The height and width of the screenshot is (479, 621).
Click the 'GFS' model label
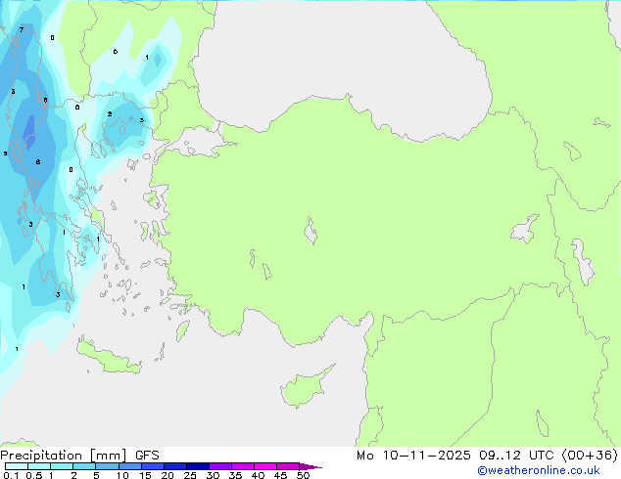[x=147, y=456]
